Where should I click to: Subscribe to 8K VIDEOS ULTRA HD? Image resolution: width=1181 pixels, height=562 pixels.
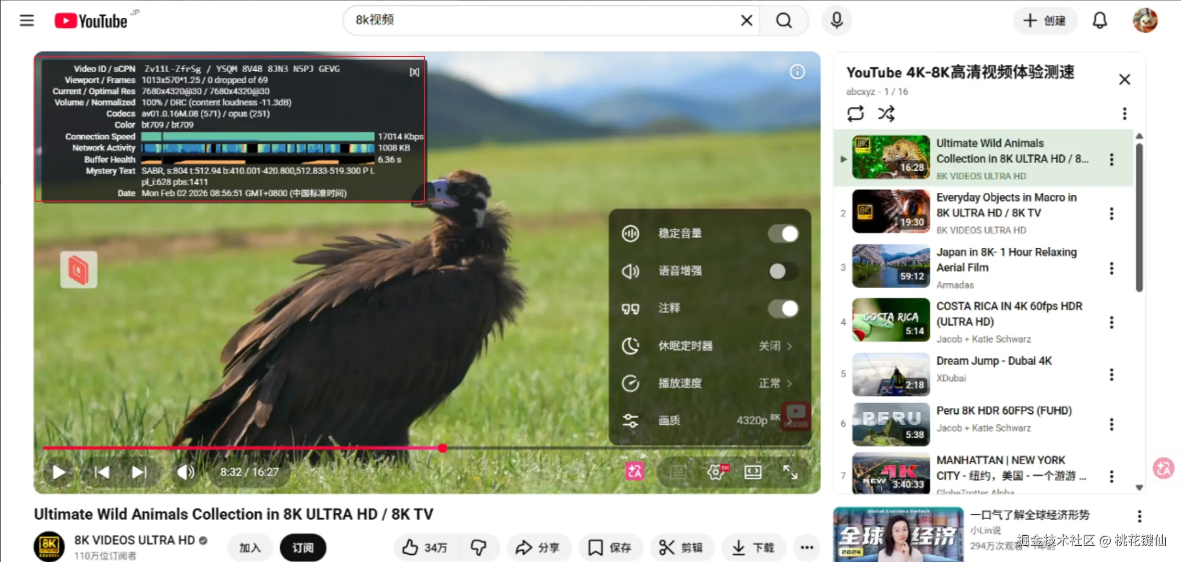point(303,547)
